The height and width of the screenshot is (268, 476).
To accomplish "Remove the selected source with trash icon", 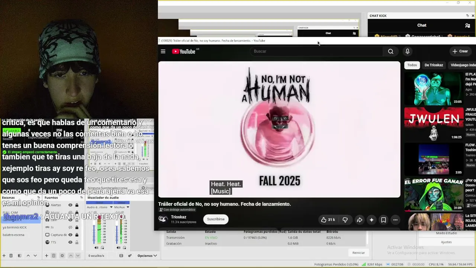I will pos(54,256).
